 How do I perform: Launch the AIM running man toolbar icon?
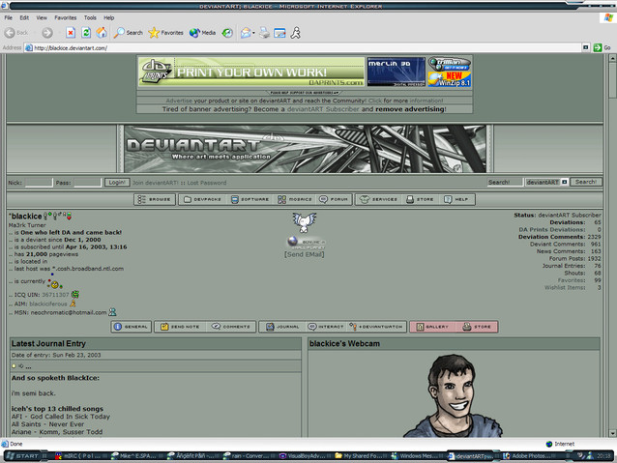pyautogui.click(x=296, y=33)
